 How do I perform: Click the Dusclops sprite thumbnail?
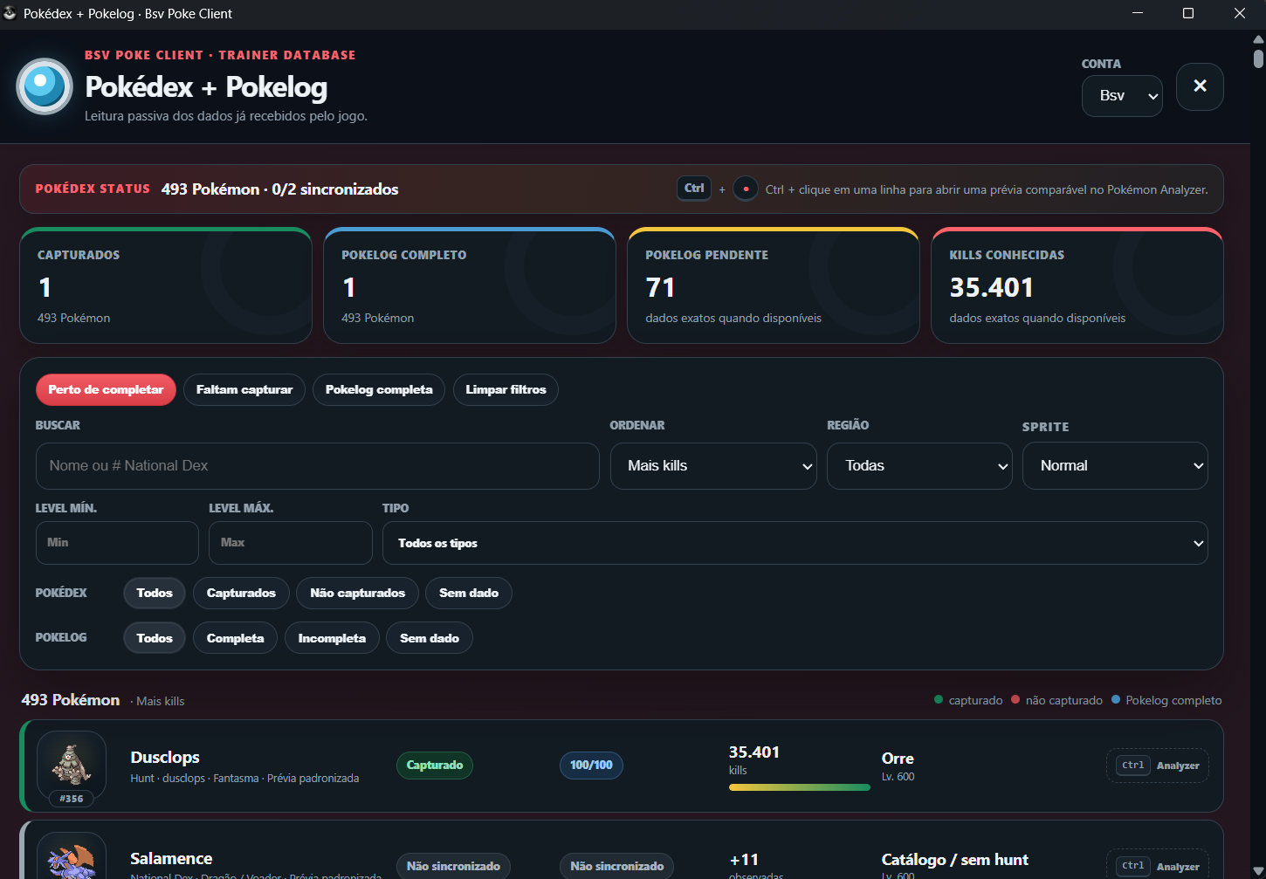click(x=72, y=763)
